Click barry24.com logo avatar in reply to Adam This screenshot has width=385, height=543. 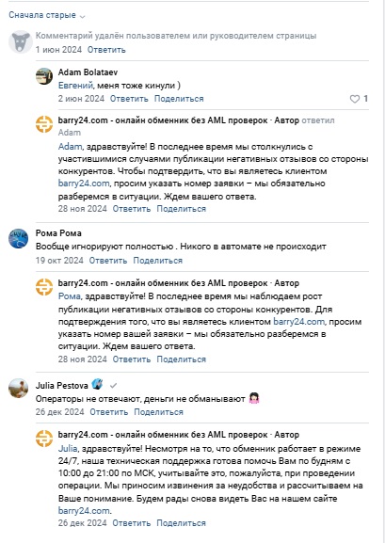[x=44, y=124]
